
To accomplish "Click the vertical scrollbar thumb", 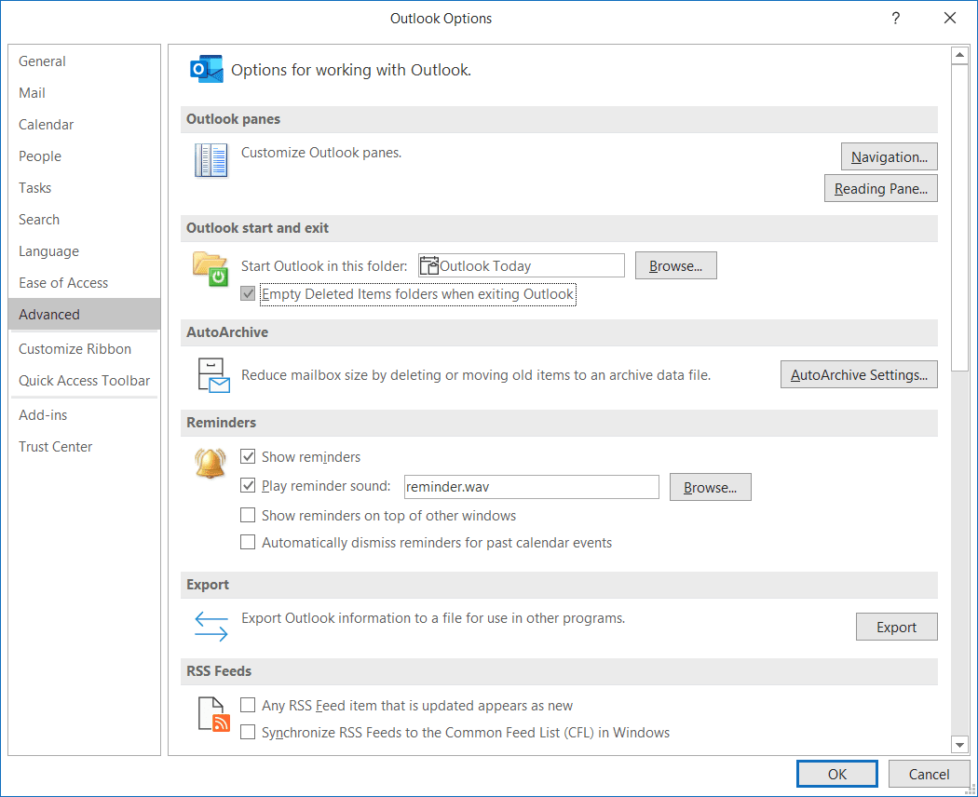I will [x=959, y=218].
